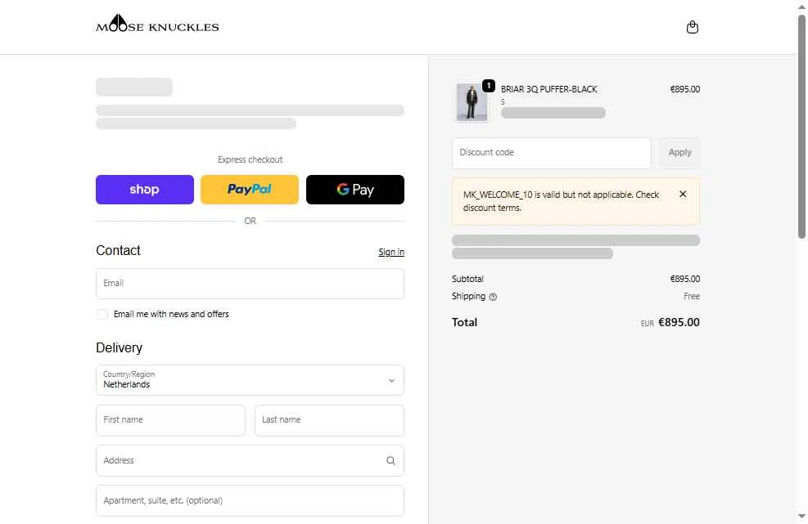The image size is (808, 524).
Task: Focus the Last name field
Action: point(329,420)
